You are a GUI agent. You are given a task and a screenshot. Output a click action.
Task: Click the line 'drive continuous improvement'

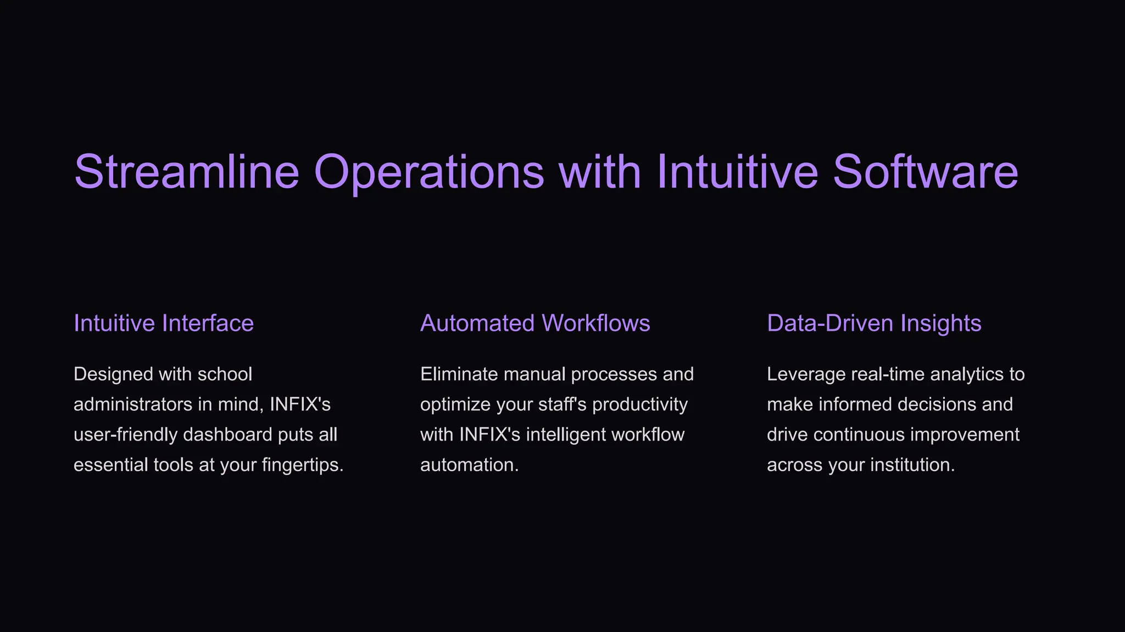click(893, 435)
